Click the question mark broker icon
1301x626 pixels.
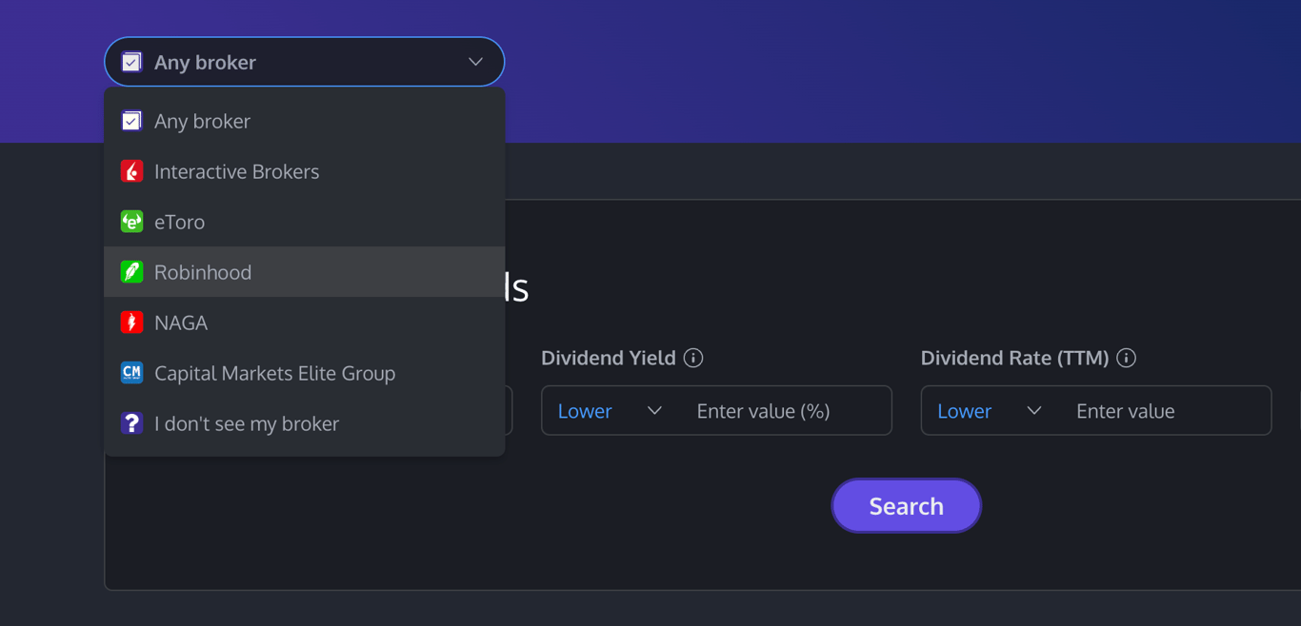131,423
